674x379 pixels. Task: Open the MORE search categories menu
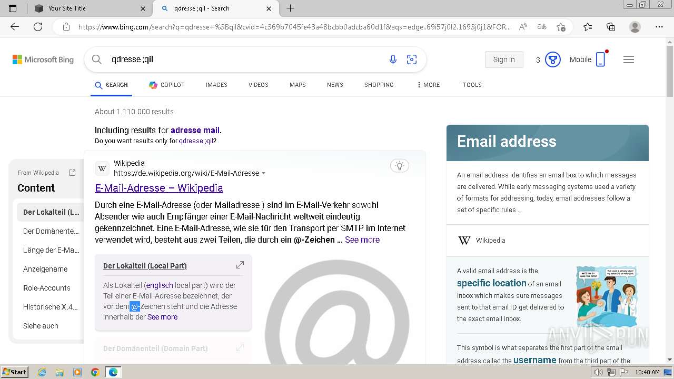[x=428, y=85]
